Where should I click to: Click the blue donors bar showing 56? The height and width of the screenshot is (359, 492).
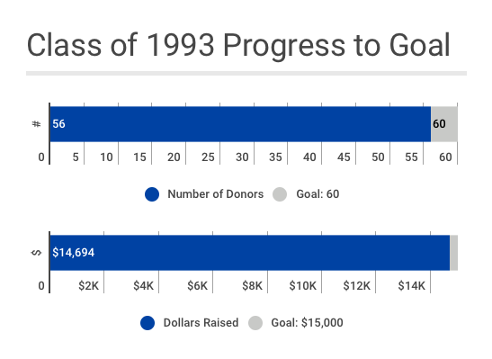click(240, 124)
